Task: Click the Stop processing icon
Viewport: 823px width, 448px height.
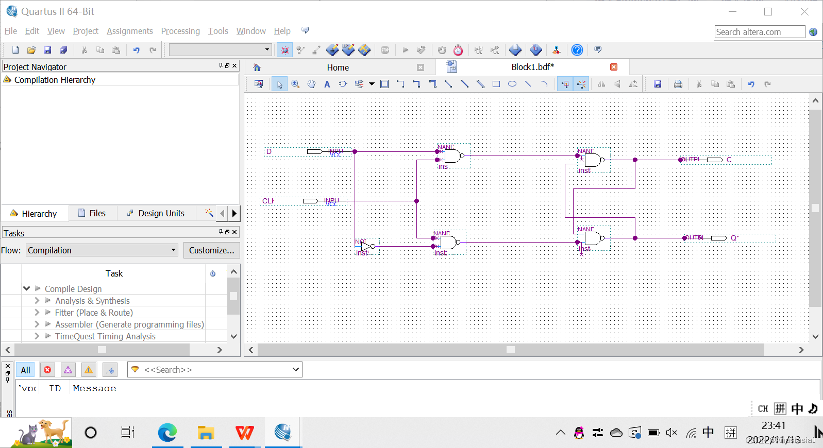Action: pos(385,50)
